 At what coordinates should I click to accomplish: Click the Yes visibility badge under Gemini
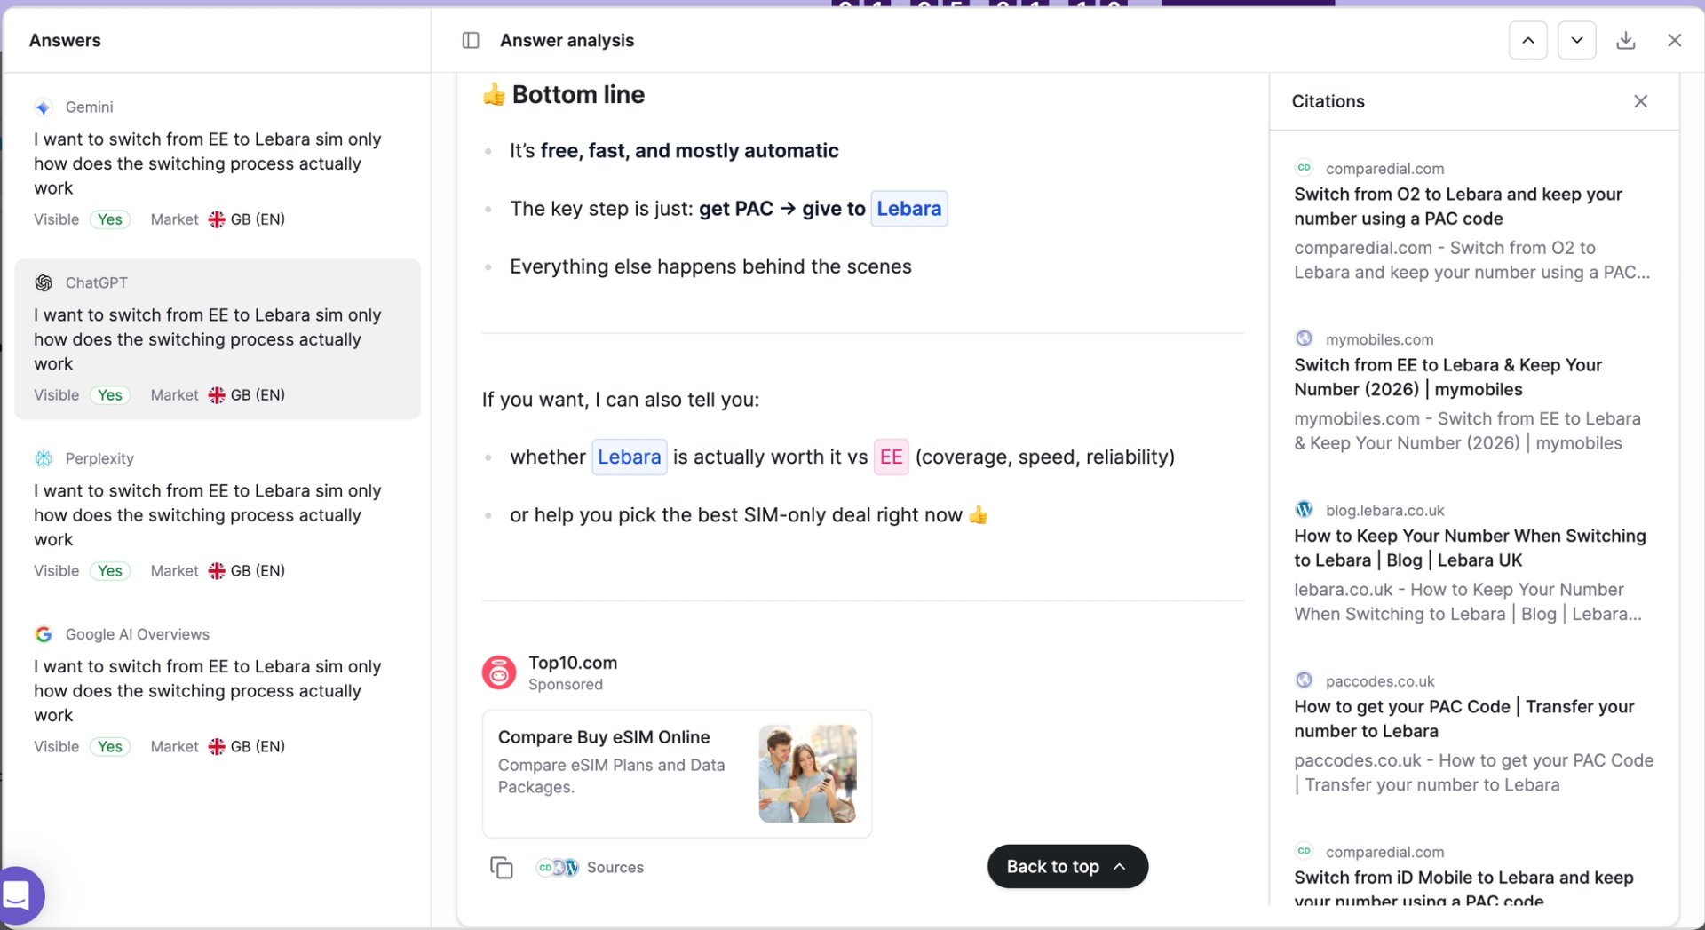(x=110, y=219)
